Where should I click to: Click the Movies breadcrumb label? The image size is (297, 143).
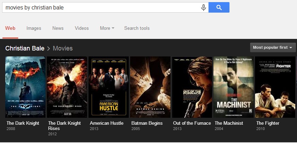pos(63,48)
